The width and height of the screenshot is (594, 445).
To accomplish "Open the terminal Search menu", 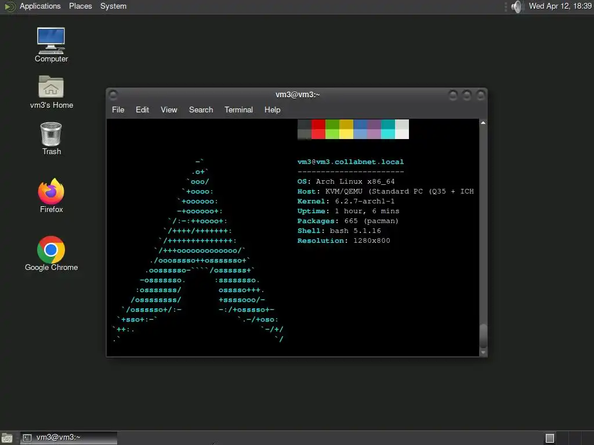I will [x=201, y=110].
